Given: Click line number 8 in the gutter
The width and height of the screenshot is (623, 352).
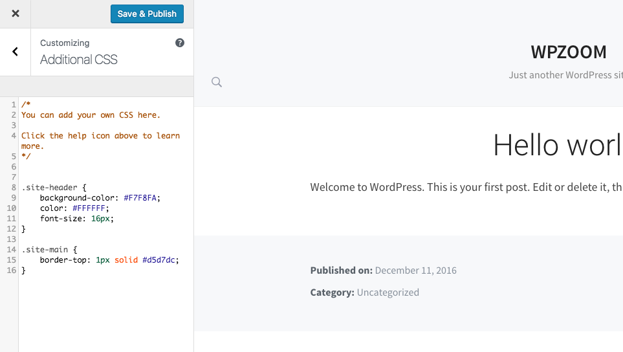Looking at the screenshot, I should [x=14, y=188].
